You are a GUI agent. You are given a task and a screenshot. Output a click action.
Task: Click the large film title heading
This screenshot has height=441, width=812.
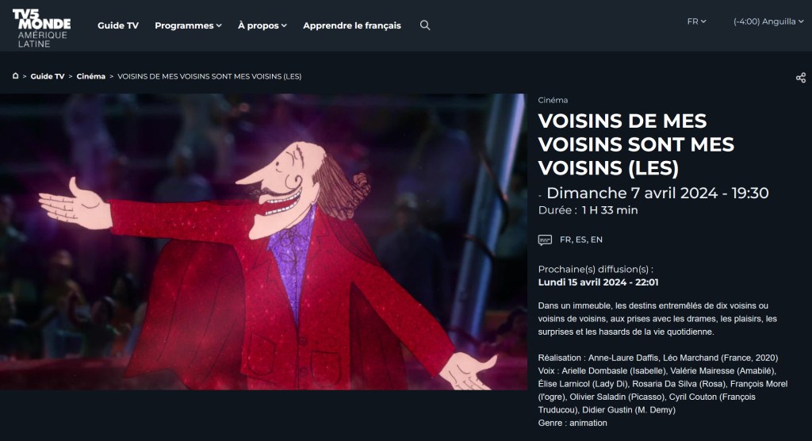click(x=636, y=144)
